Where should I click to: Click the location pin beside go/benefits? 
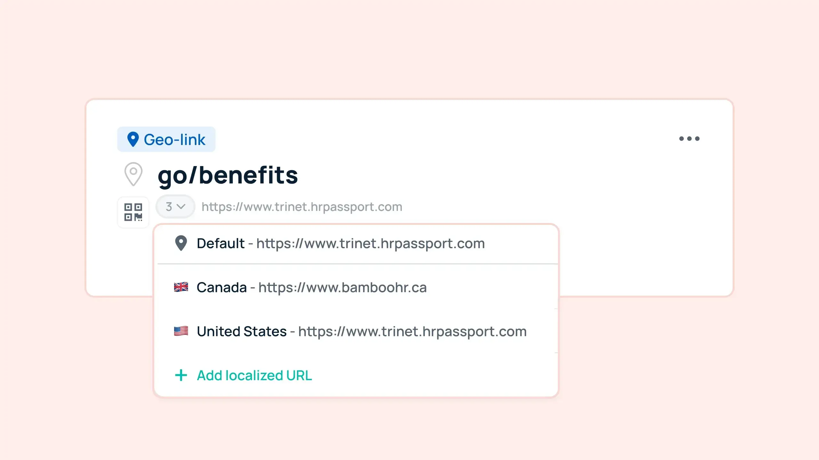(x=133, y=174)
